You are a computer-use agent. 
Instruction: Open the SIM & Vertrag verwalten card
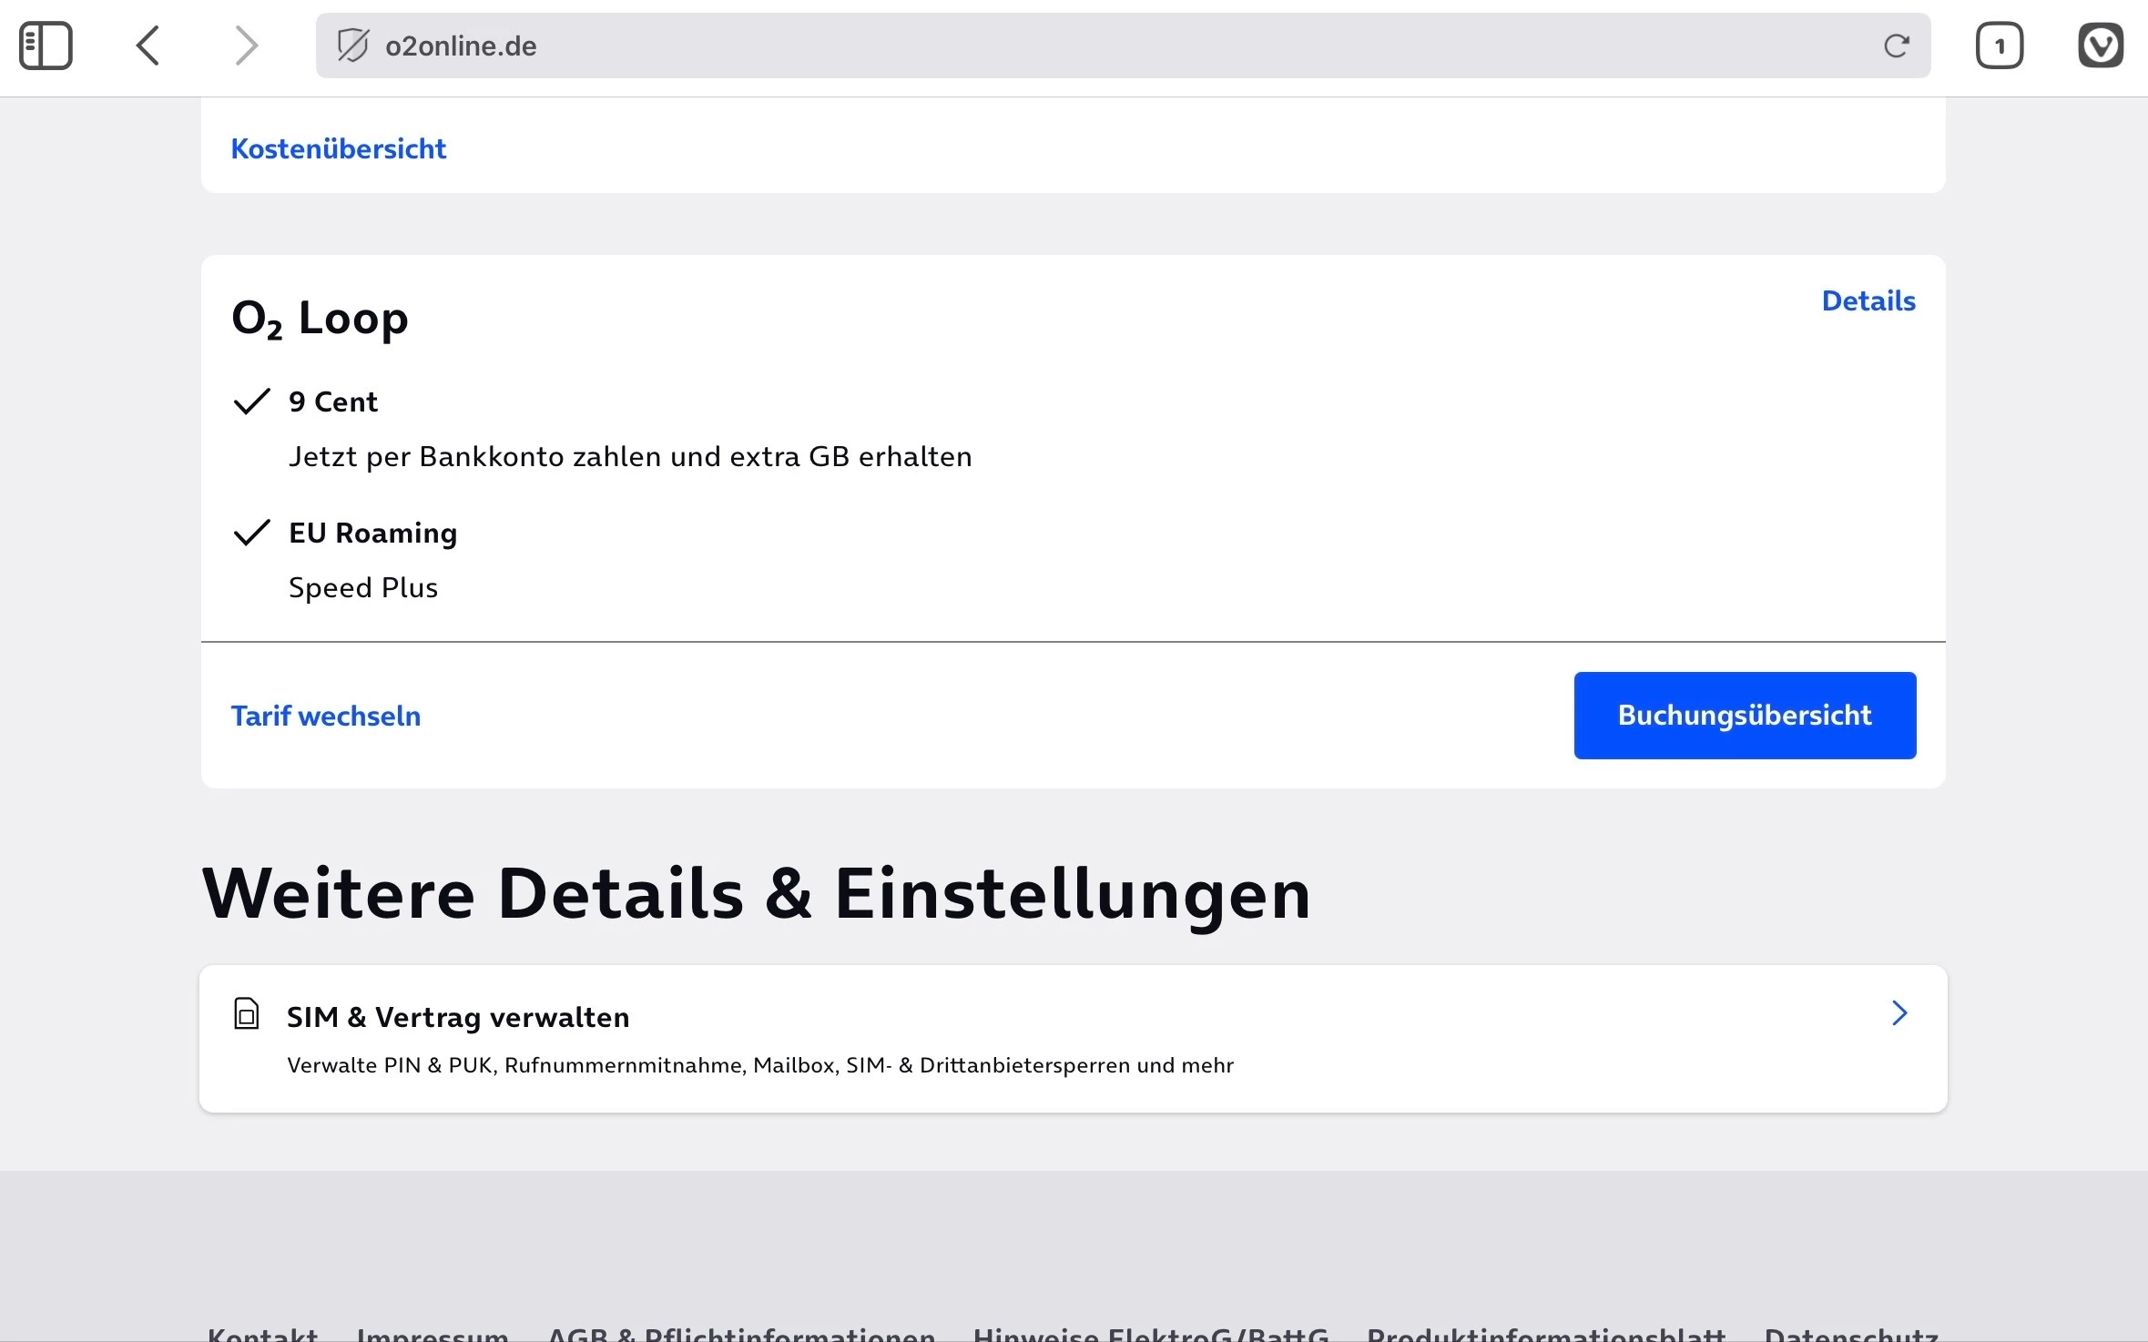tap(1002, 1039)
